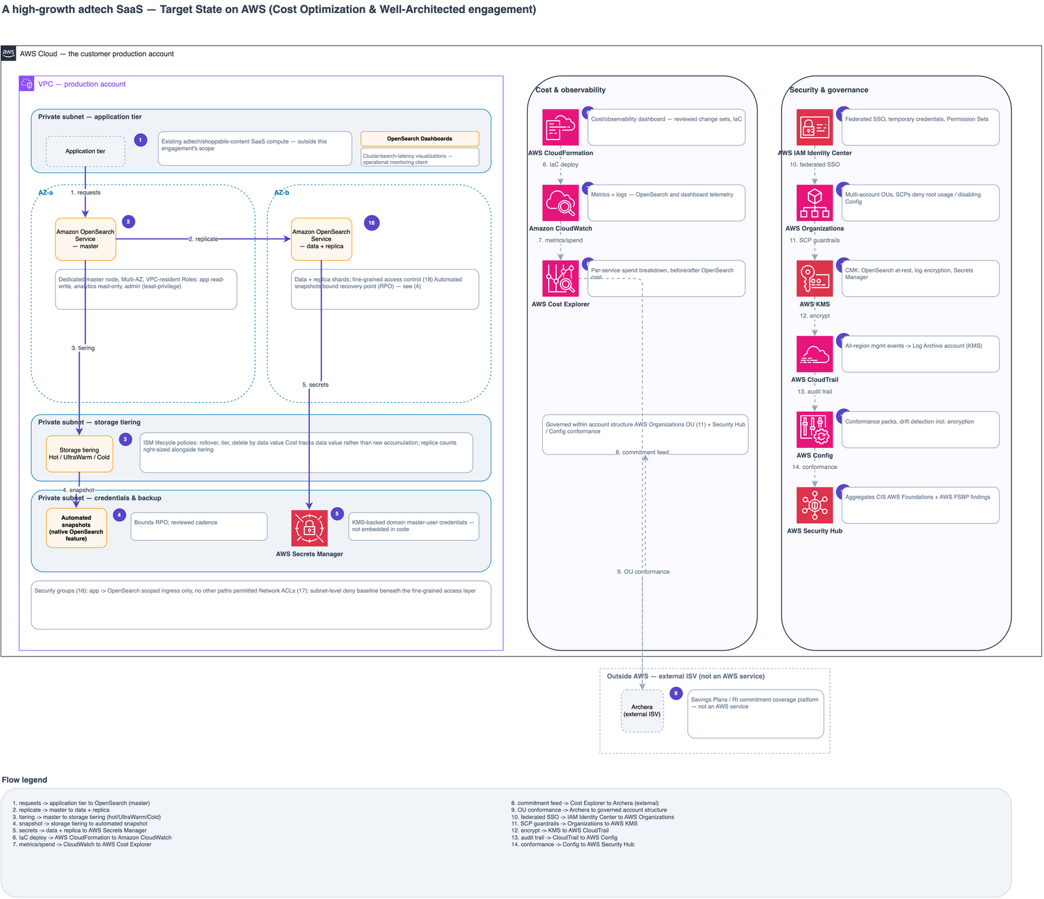Viewport: 1044px width, 899px height.
Task: Click the diagram title at the top
Action: (269, 10)
